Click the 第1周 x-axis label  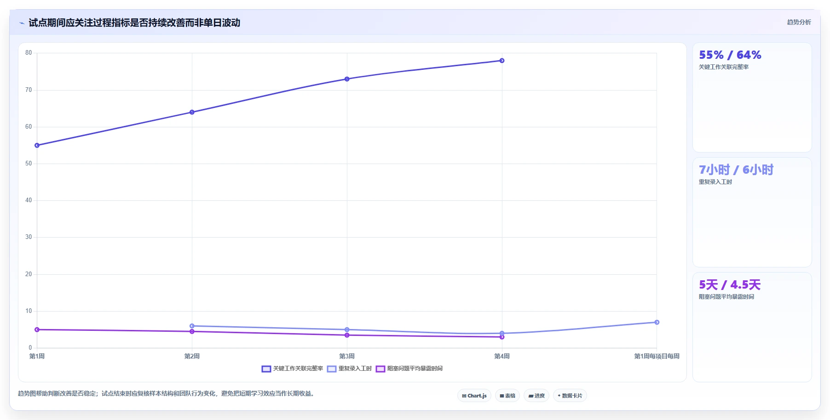click(37, 357)
